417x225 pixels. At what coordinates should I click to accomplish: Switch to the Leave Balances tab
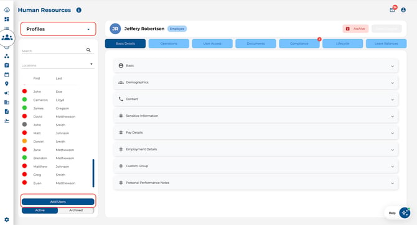(386, 44)
